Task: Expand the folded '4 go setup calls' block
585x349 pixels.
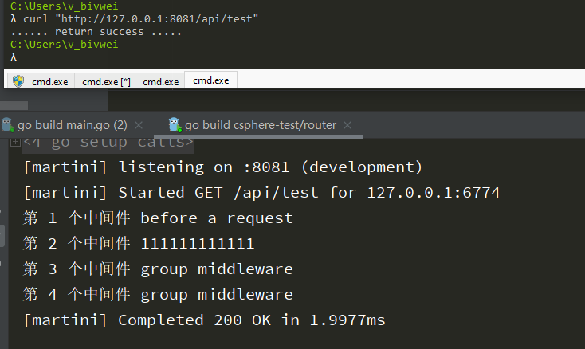Action: pos(15,142)
